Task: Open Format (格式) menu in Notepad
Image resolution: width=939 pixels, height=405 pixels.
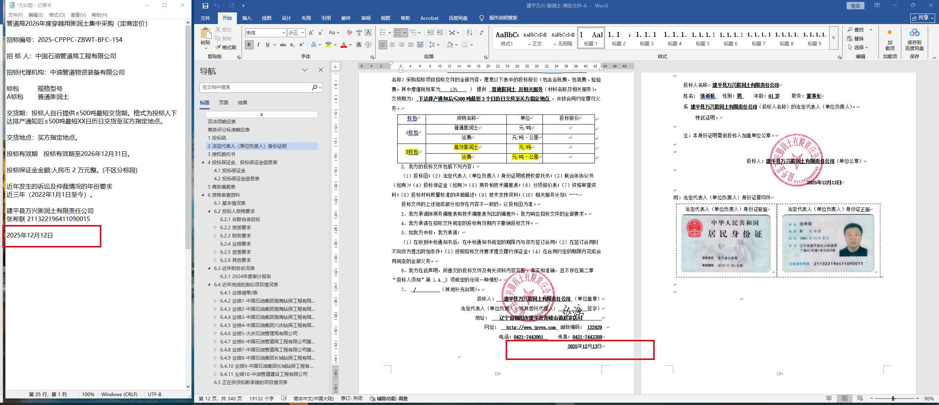Action: (57, 15)
